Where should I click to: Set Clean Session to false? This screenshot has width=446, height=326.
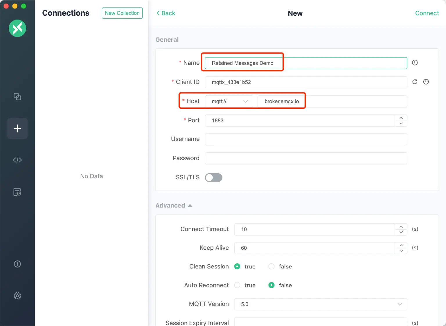(271, 266)
